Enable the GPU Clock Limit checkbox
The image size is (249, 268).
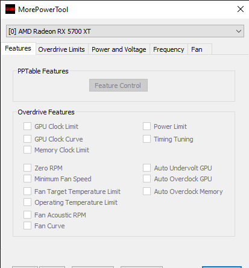pyautogui.click(x=27, y=126)
